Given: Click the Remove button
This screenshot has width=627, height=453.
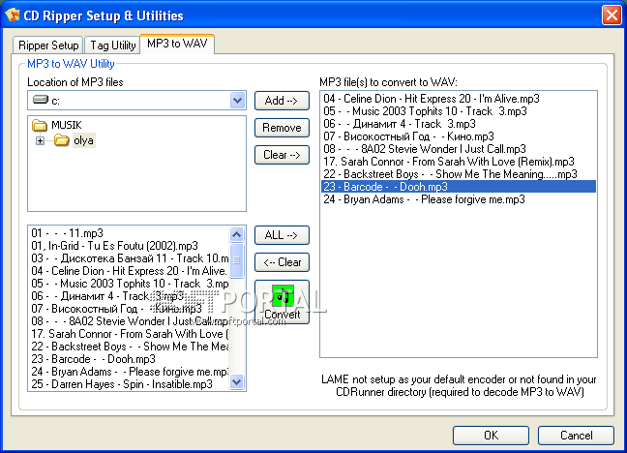Looking at the screenshot, I should (x=282, y=128).
